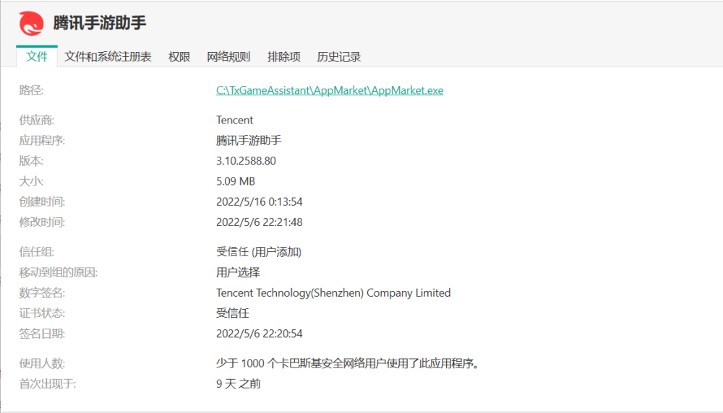Switch to the 文件和系统注册表 tab
The width and height of the screenshot is (723, 413).
coord(108,56)
